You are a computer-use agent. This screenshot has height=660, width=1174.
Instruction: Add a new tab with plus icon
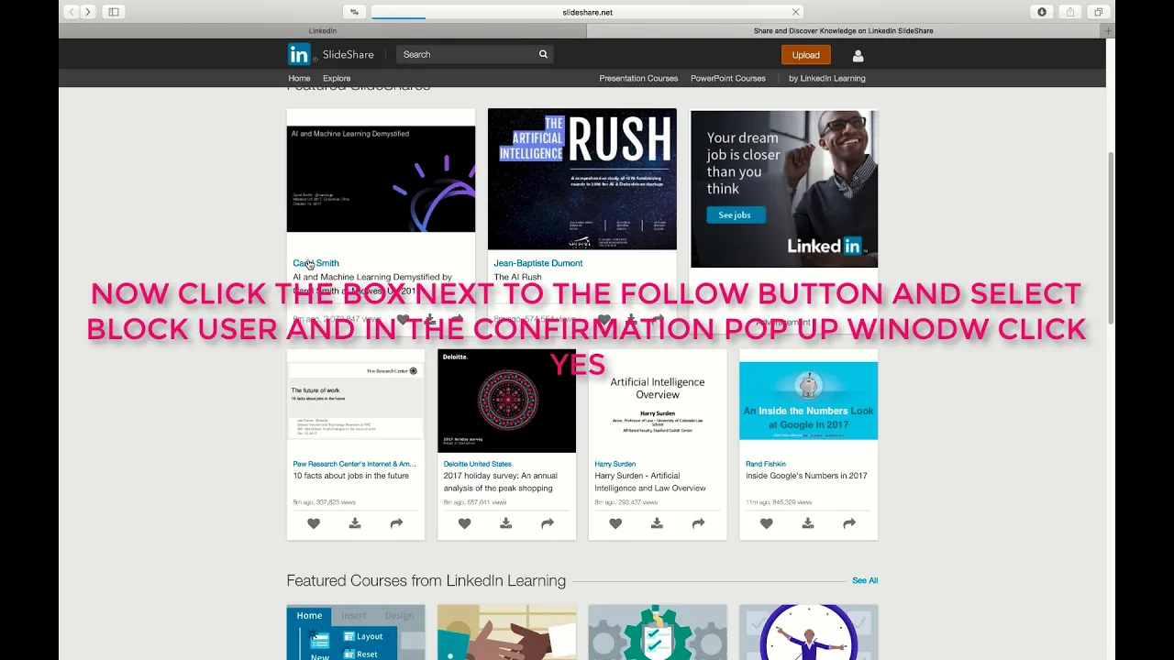pos(1108,31)
